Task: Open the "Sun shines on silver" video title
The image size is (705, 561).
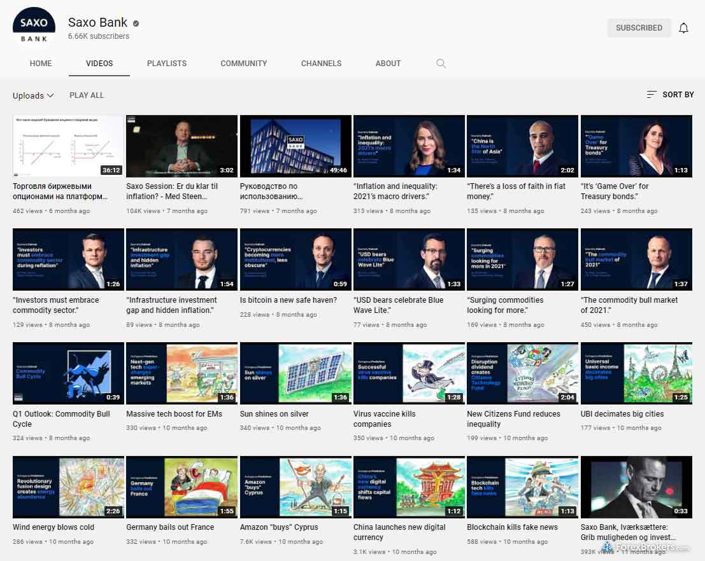Action: 274,414
